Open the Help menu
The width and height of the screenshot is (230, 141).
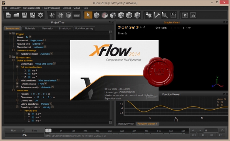tap(85, 8)
